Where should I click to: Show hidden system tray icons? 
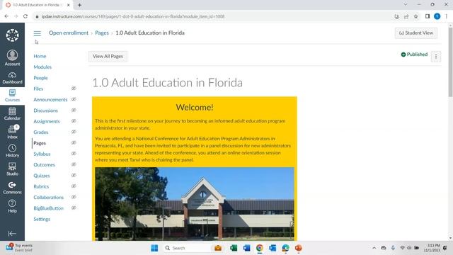pyautogui.click(x=374, y=248)
